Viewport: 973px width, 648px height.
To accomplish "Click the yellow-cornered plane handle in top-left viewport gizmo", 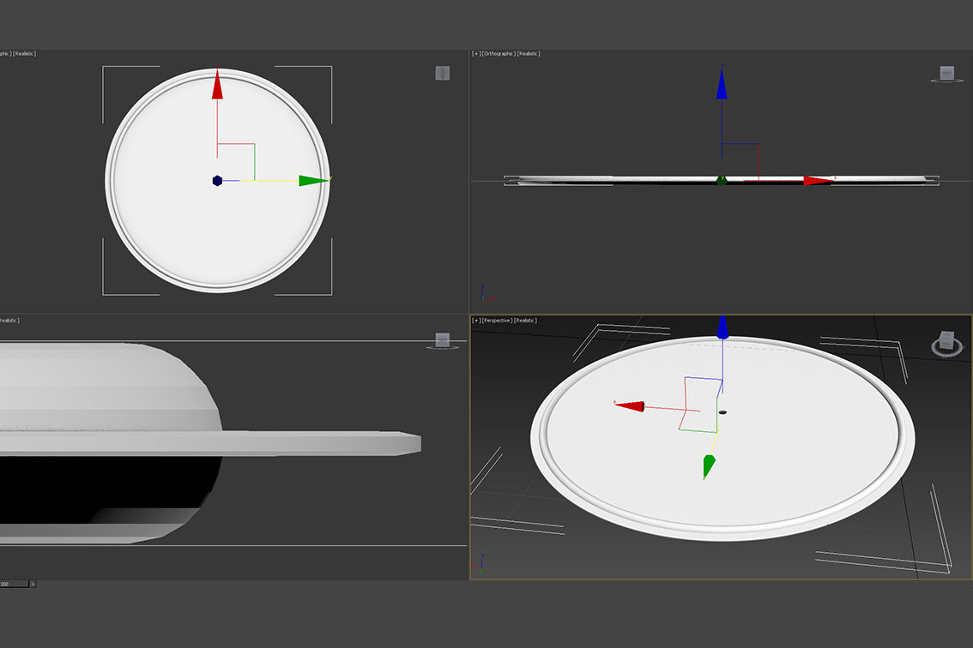I will pos(236,162).
